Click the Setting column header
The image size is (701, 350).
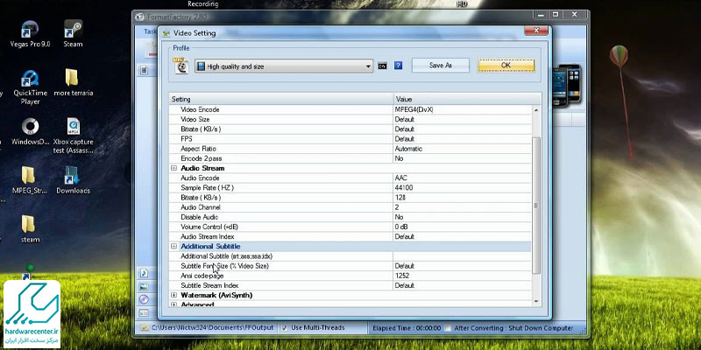pyautogui.click(x=280, y=99)
